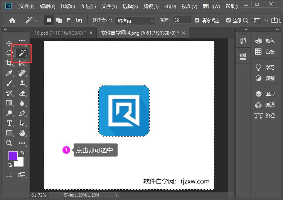This screenshot has height=200, width=283.
Task: Open the 学习 learn panel
Action: click(x=265, y=68)
